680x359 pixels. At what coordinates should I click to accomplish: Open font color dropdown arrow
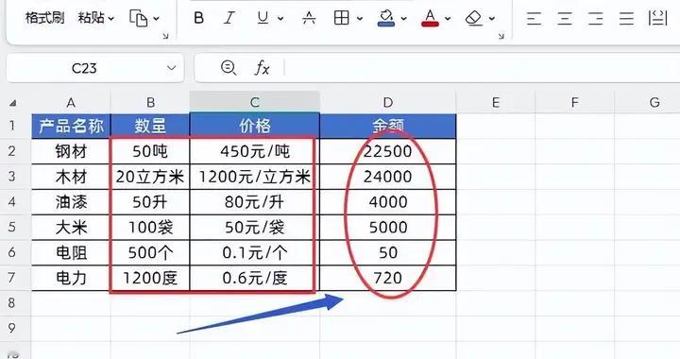point(448,19)
